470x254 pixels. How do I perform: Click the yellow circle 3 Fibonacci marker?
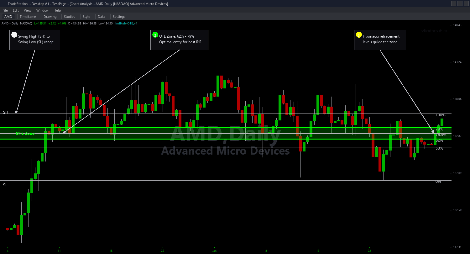[x=359, y=35]
